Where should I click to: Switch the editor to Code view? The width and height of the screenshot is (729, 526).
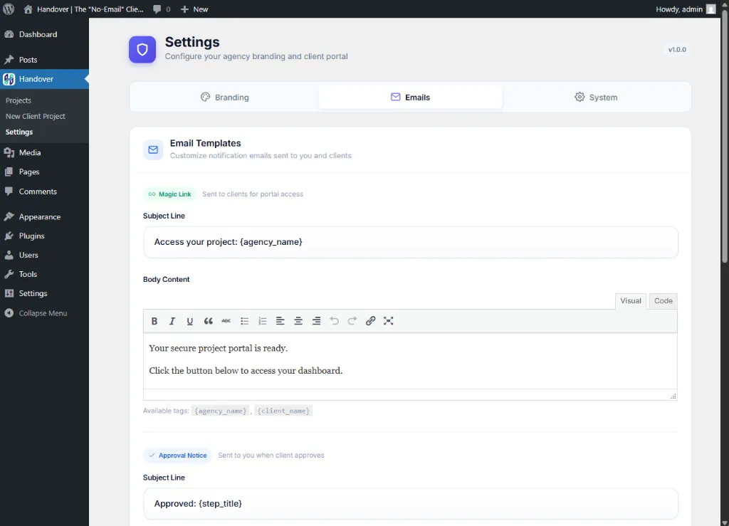coord(663,301)
